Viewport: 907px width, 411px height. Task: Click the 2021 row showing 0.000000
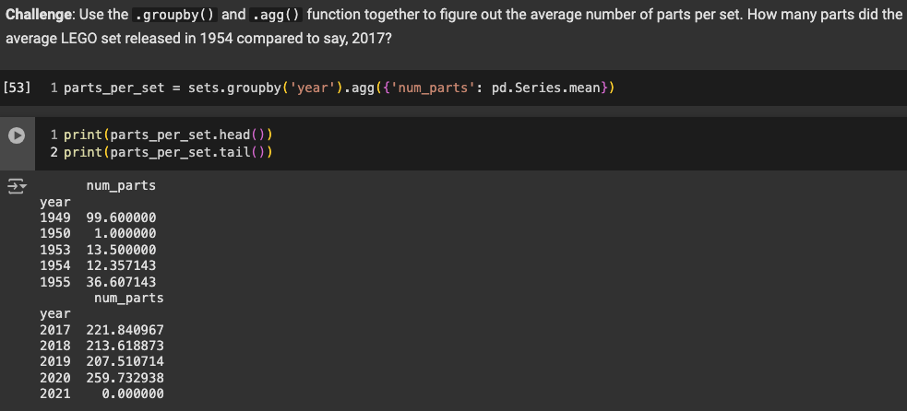click(101, 393)
